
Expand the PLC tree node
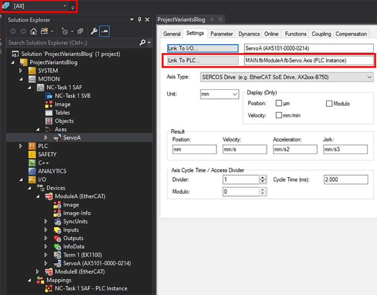pos(21,146)
